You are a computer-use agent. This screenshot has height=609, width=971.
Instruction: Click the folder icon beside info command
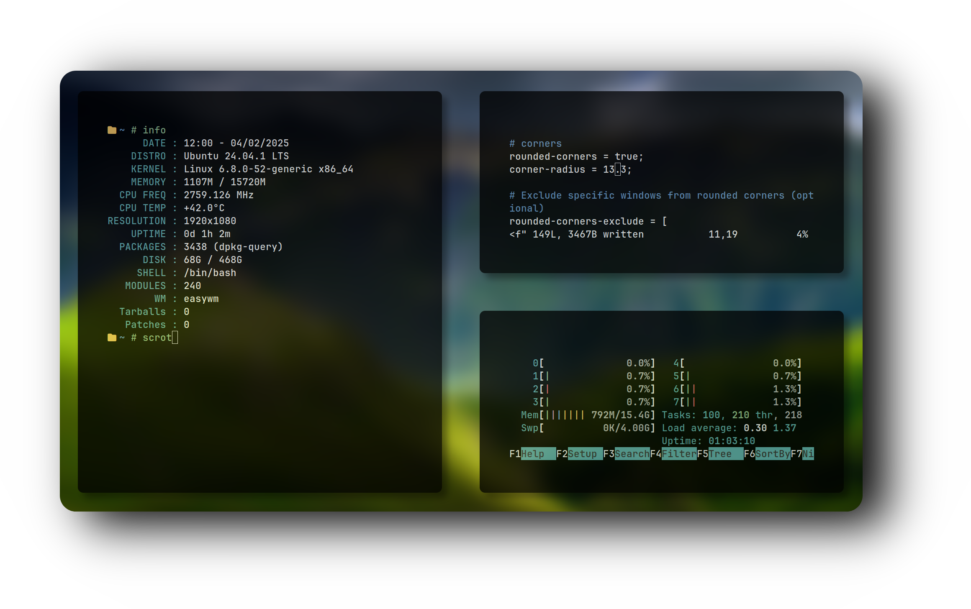pyautogui.click(x=112, y=130)
